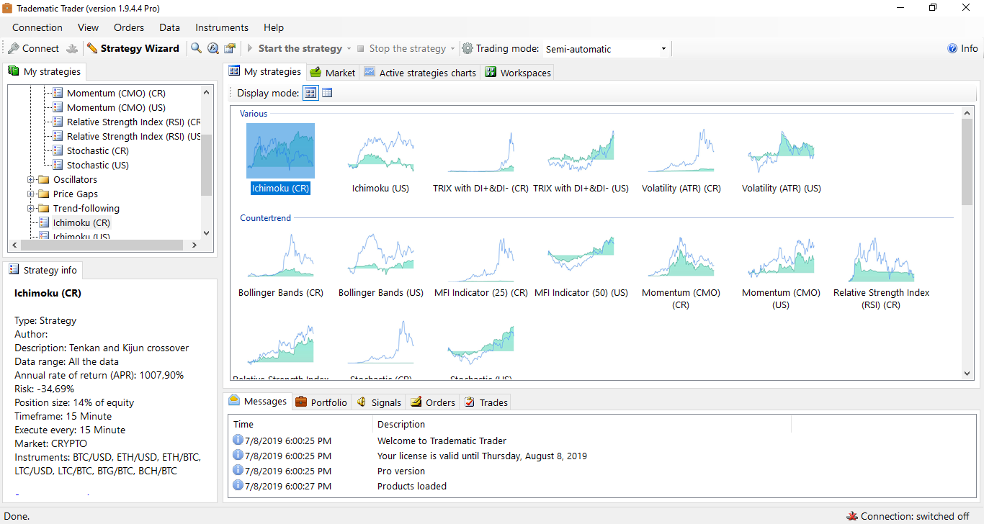Open the Portfolio tab
Image resolution: width=984 pixels, height=524 pixels.
click(321, 402)
